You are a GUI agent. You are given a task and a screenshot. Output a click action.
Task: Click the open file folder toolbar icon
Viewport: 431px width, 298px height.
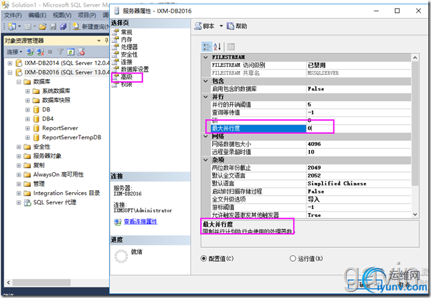point(43,26)
